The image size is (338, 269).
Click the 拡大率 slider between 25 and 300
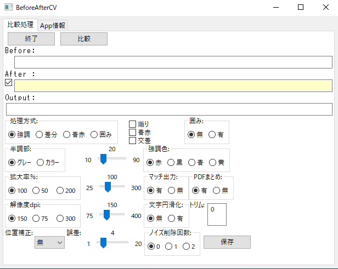pos(112,187)
